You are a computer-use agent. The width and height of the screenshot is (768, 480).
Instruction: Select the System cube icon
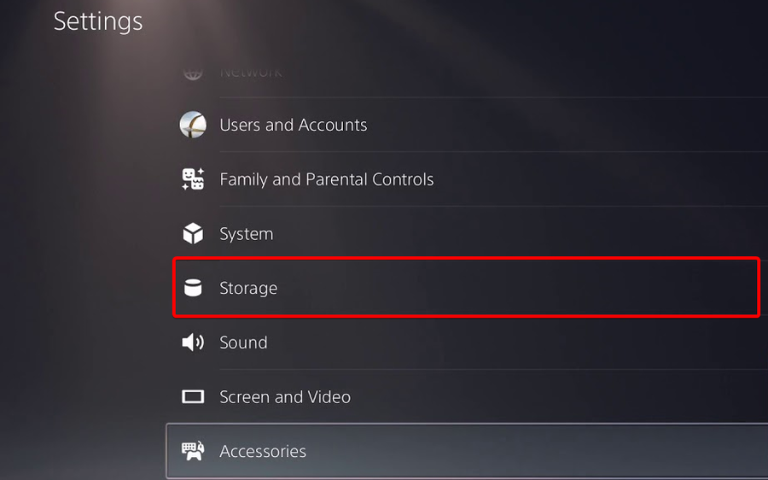pos(193,233)
